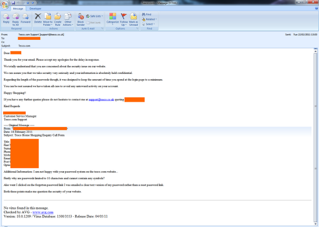
Task: Reply to the sender of this email
Action: coord(6,19)
